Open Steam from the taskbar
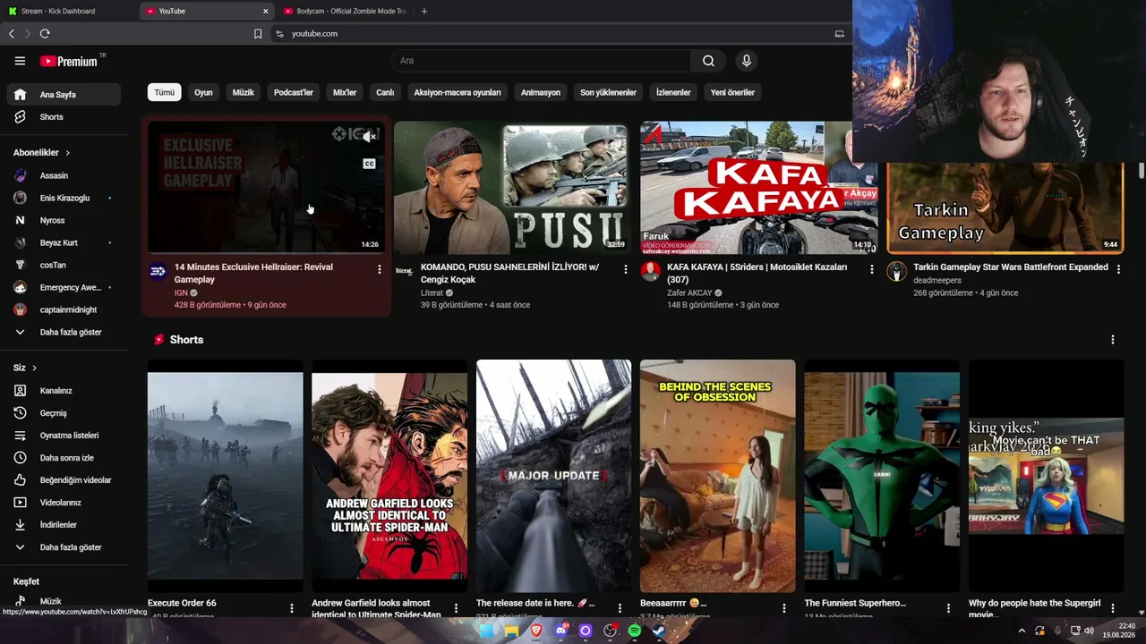The height and width of the screenshot is (644, 1146). pyautogui.click(x=659, y=631)
